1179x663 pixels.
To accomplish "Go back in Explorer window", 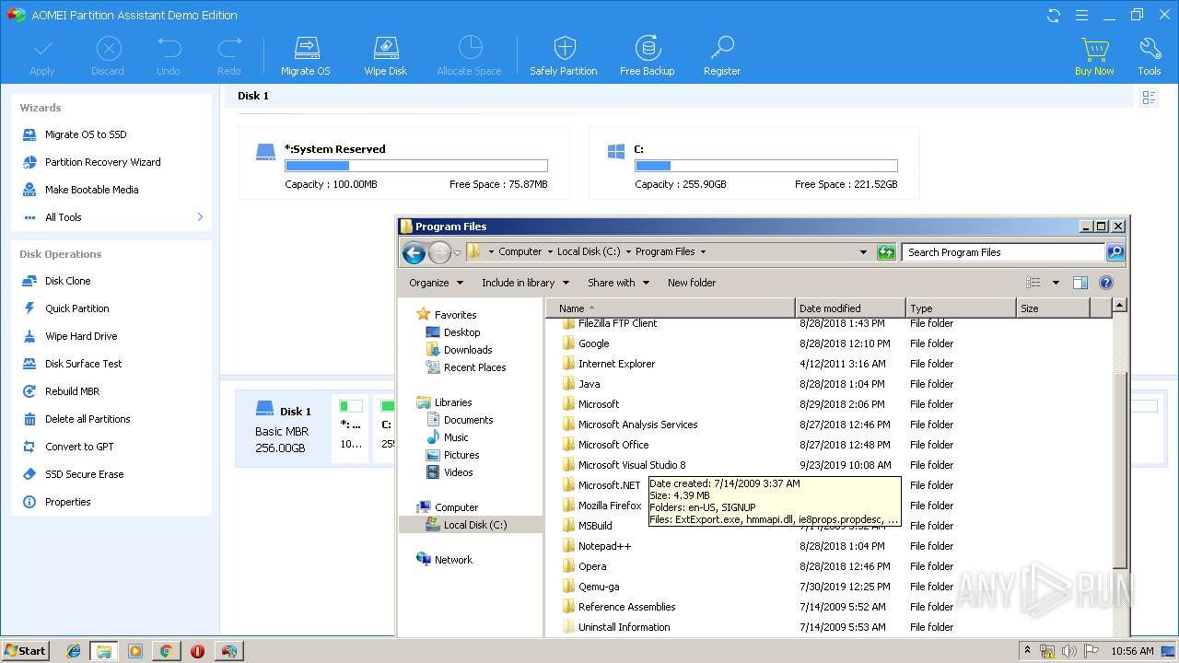I will point(414,252).
